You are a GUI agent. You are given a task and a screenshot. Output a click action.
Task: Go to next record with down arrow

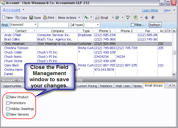(153, 18)
